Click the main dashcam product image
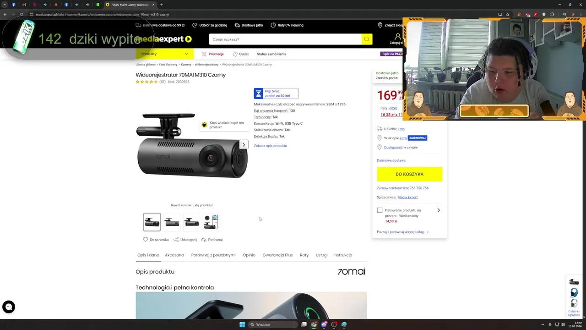The height and width of the screenshot is (330, 586). point(192,146)
